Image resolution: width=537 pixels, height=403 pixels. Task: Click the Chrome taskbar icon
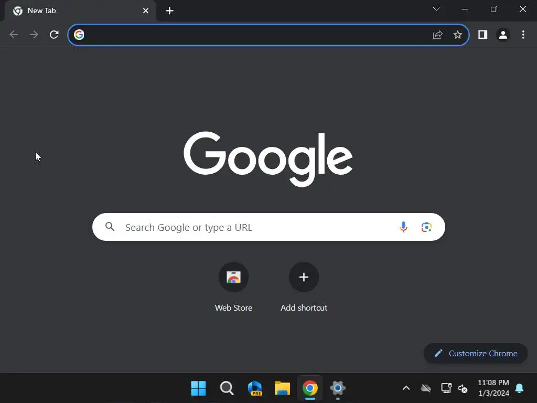(310, 388)
